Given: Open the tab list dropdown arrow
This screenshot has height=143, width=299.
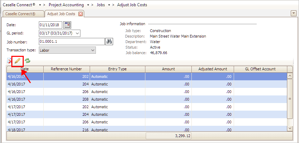Looking at the screenshot, I should [294, 13].
